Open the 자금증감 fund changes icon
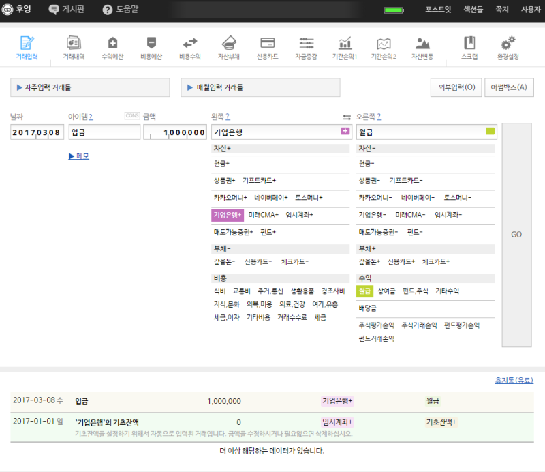 306,47
